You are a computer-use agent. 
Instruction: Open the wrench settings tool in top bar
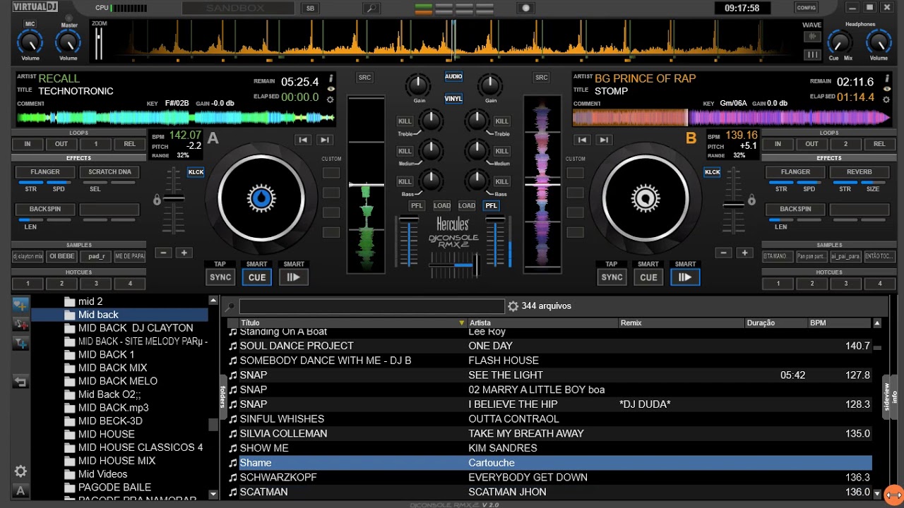[370, 8]
